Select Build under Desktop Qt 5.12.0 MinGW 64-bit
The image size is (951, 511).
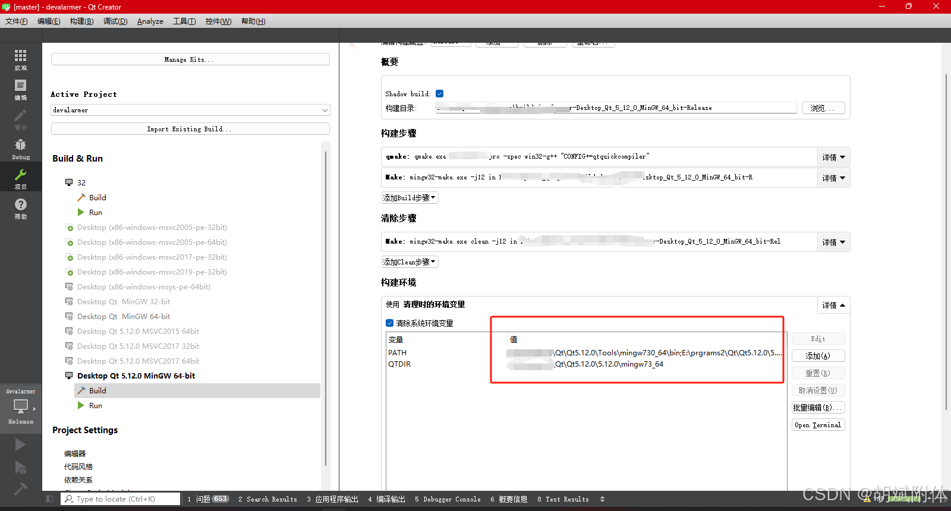pyautogui.click(x=197, y=390)
